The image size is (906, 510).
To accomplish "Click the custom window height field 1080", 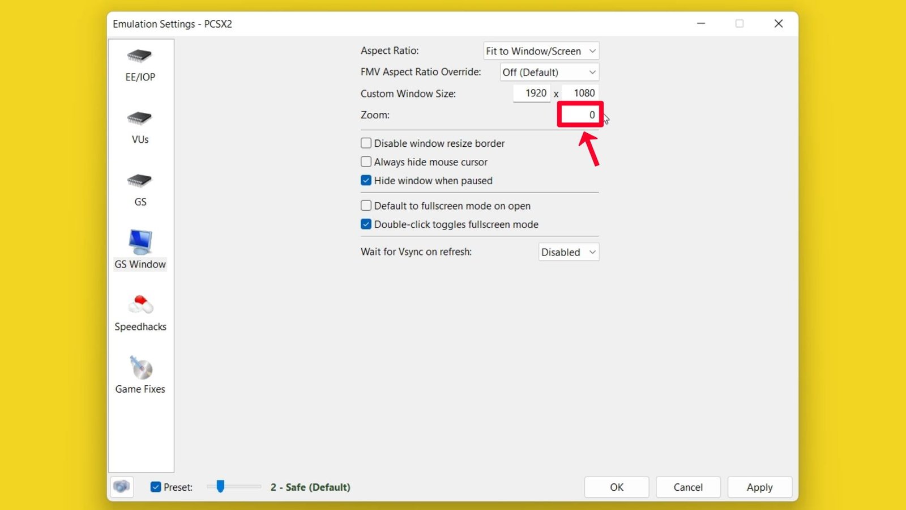I will pyautogui.click(x=580, y=93).
